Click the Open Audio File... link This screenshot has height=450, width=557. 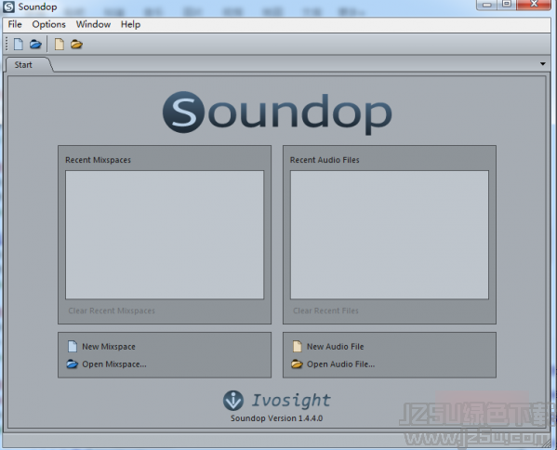point(341,364)
